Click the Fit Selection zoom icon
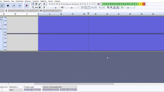Screen dimensions: 164x92 pyautogui.click(x=115, y=7)
